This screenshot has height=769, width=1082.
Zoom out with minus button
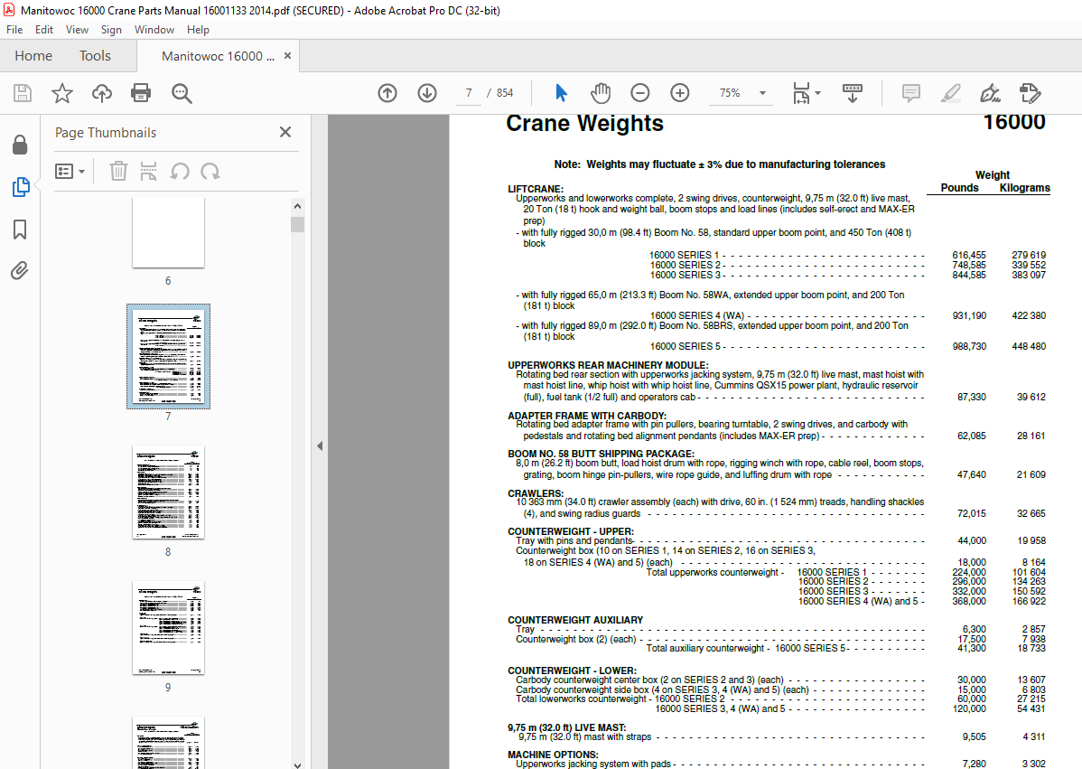pyautogui.click(x=639, y=92)
